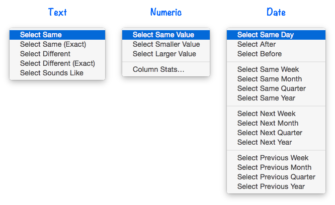The height and width of the screenshot is (205, 335).
Task: Click the Numeric heading label
Action: point(166,12)
